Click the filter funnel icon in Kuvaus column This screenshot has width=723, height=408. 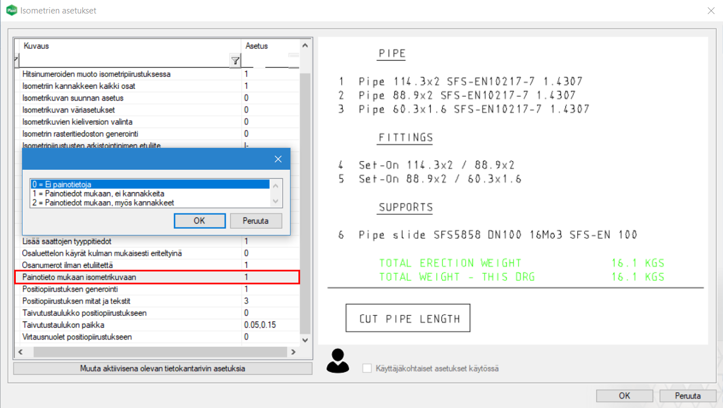235,61
